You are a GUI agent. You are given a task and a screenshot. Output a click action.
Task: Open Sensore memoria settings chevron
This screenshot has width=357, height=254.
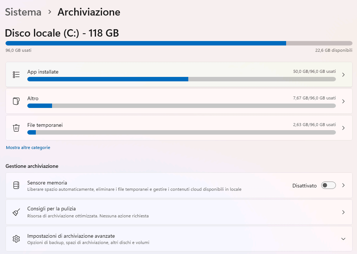pyautogui.click(x=343, y=186)
